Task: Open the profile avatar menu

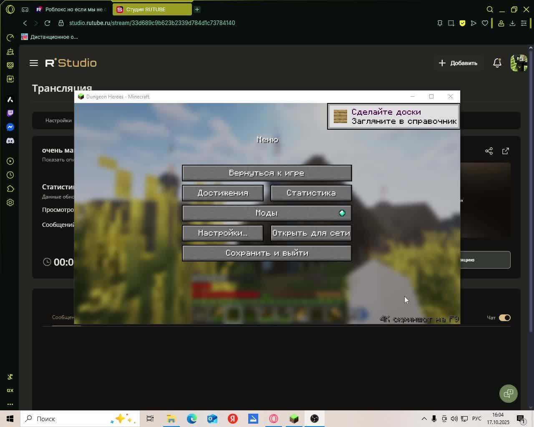Action: click(x=519, y=63)
